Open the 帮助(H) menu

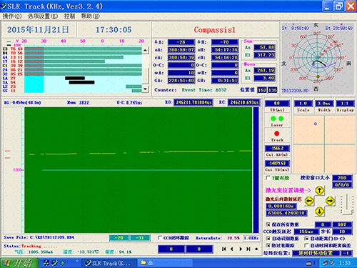[91, 16]
